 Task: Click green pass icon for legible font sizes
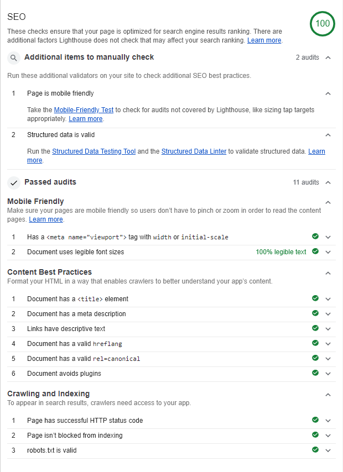point(315,251)
